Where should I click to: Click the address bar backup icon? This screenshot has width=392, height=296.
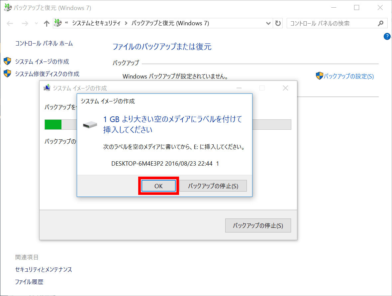pos(58,23)
